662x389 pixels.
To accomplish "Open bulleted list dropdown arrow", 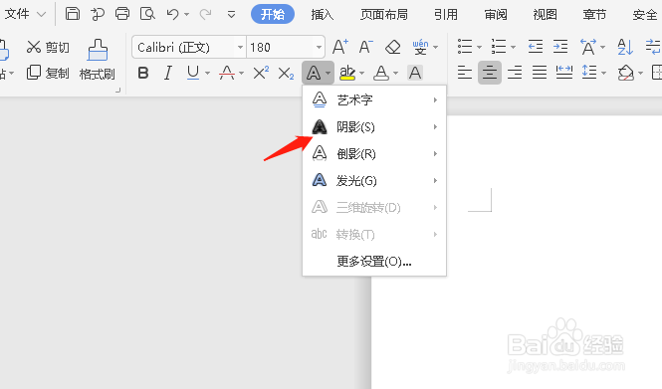I will tap(479, 47).
